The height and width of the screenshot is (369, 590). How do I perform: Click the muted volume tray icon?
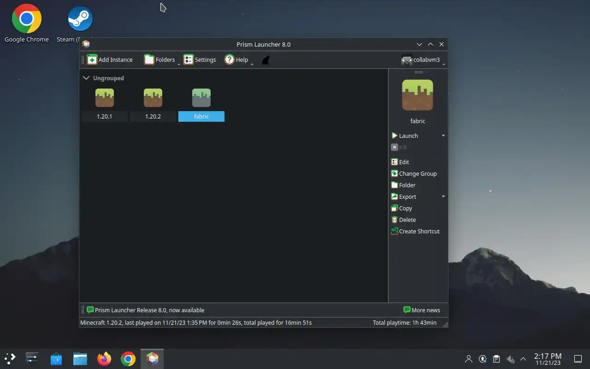point(510,359)
